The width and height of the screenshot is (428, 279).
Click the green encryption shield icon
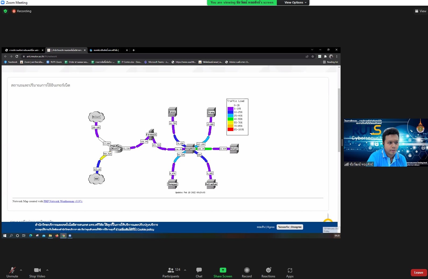(x=5, y=11)
